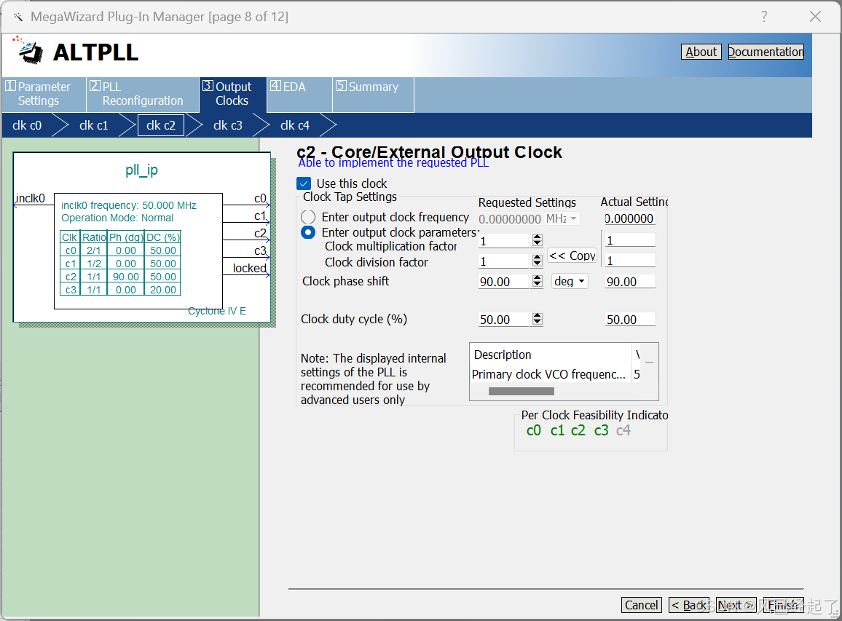This screenshot has height=621, width=842.
Task: Click the multiplication factor spinner arrows
Action: pyautogui.click(x=537, y=240)
